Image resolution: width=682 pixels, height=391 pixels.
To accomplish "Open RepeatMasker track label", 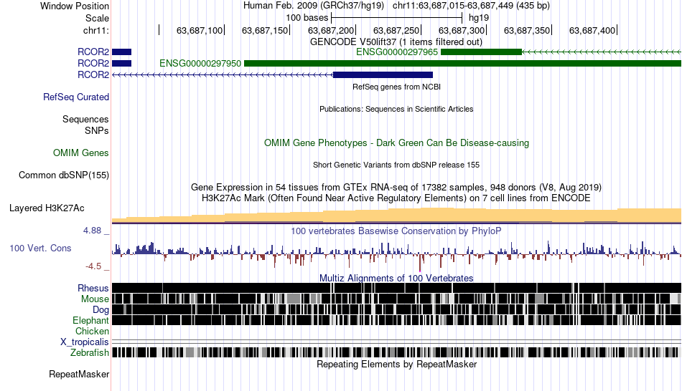I will 79,374.
